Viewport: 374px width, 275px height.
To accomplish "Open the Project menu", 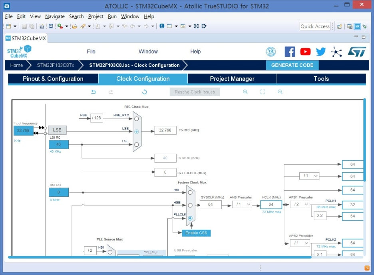I will (x=95, y=16).
